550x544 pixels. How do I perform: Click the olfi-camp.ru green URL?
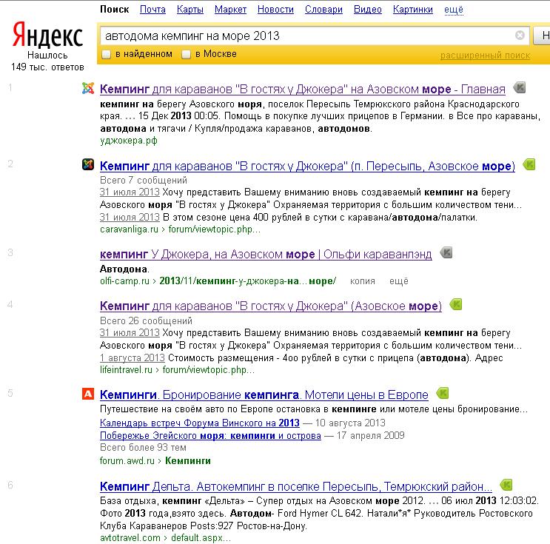(x=124, y=281)
